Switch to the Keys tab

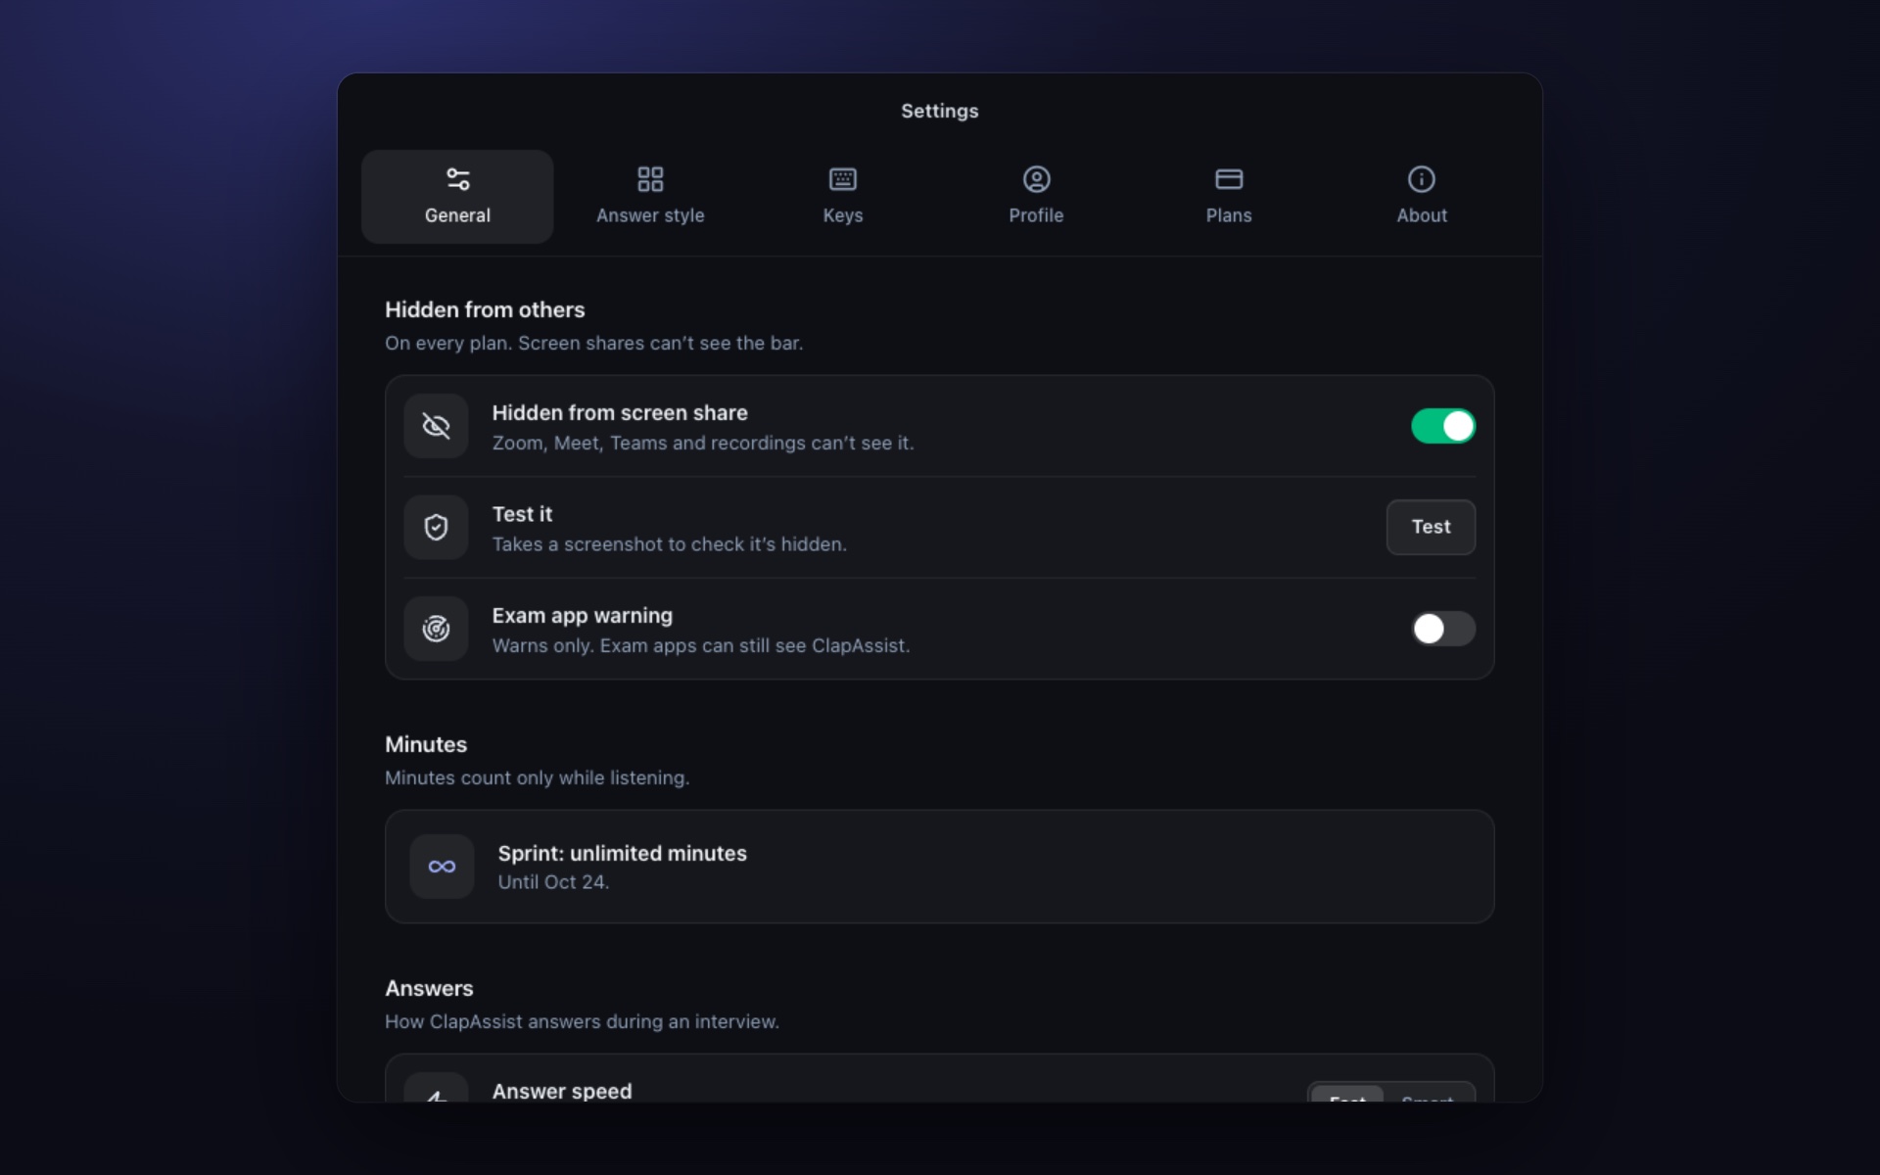tap(843, 197)
